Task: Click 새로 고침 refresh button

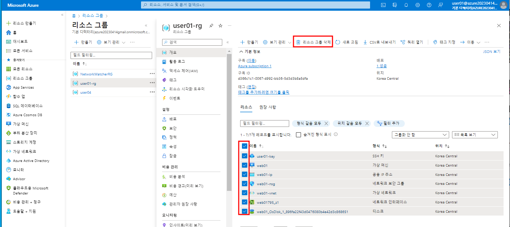Action: click(346, 42)
